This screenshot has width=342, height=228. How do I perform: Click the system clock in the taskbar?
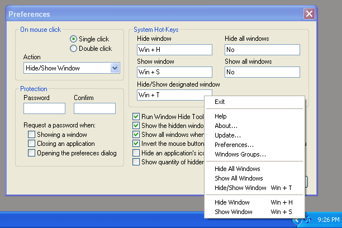click(327, 220)
